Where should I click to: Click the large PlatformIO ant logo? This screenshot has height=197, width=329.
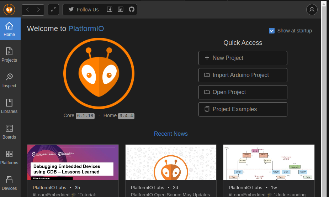tap(99, 73)
